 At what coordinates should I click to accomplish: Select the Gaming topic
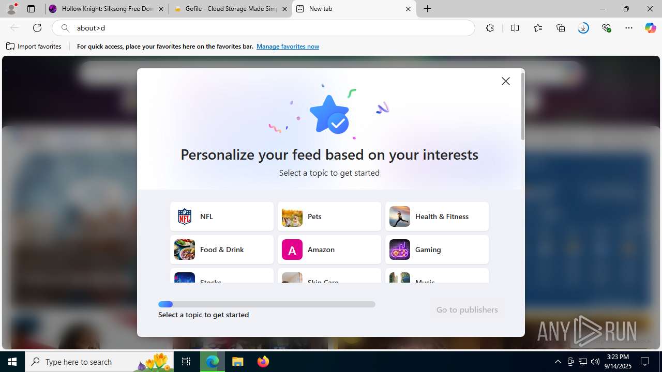click(437, 250)
